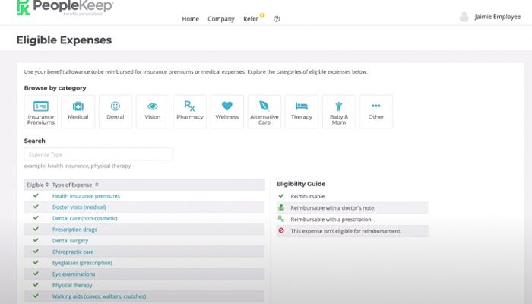This screenshot has height=304, width=532.
Task: Go to the Home menu item
Action: (190, 19)
